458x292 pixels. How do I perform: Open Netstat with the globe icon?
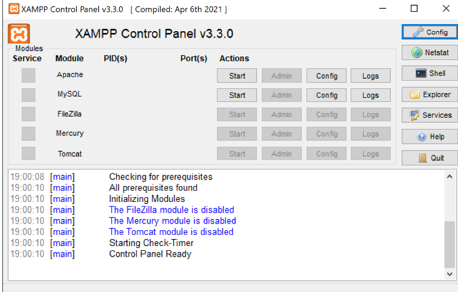pyautogui.click(x=430, y=52)
